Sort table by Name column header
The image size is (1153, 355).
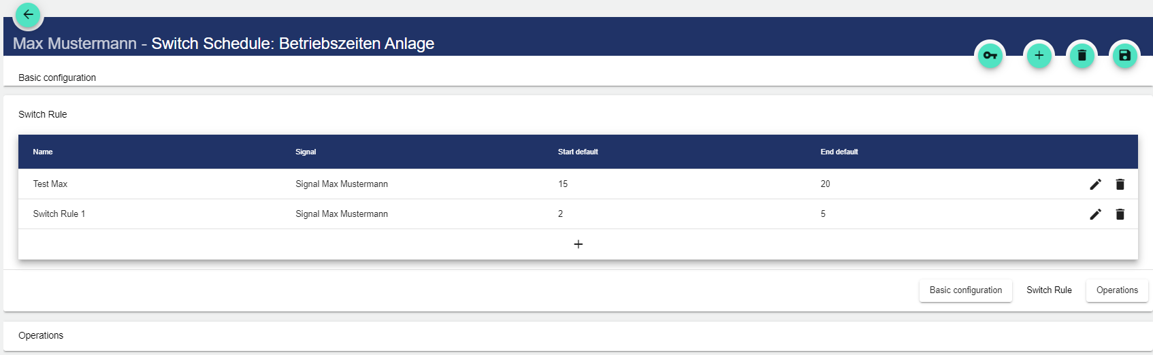(43, 152)
